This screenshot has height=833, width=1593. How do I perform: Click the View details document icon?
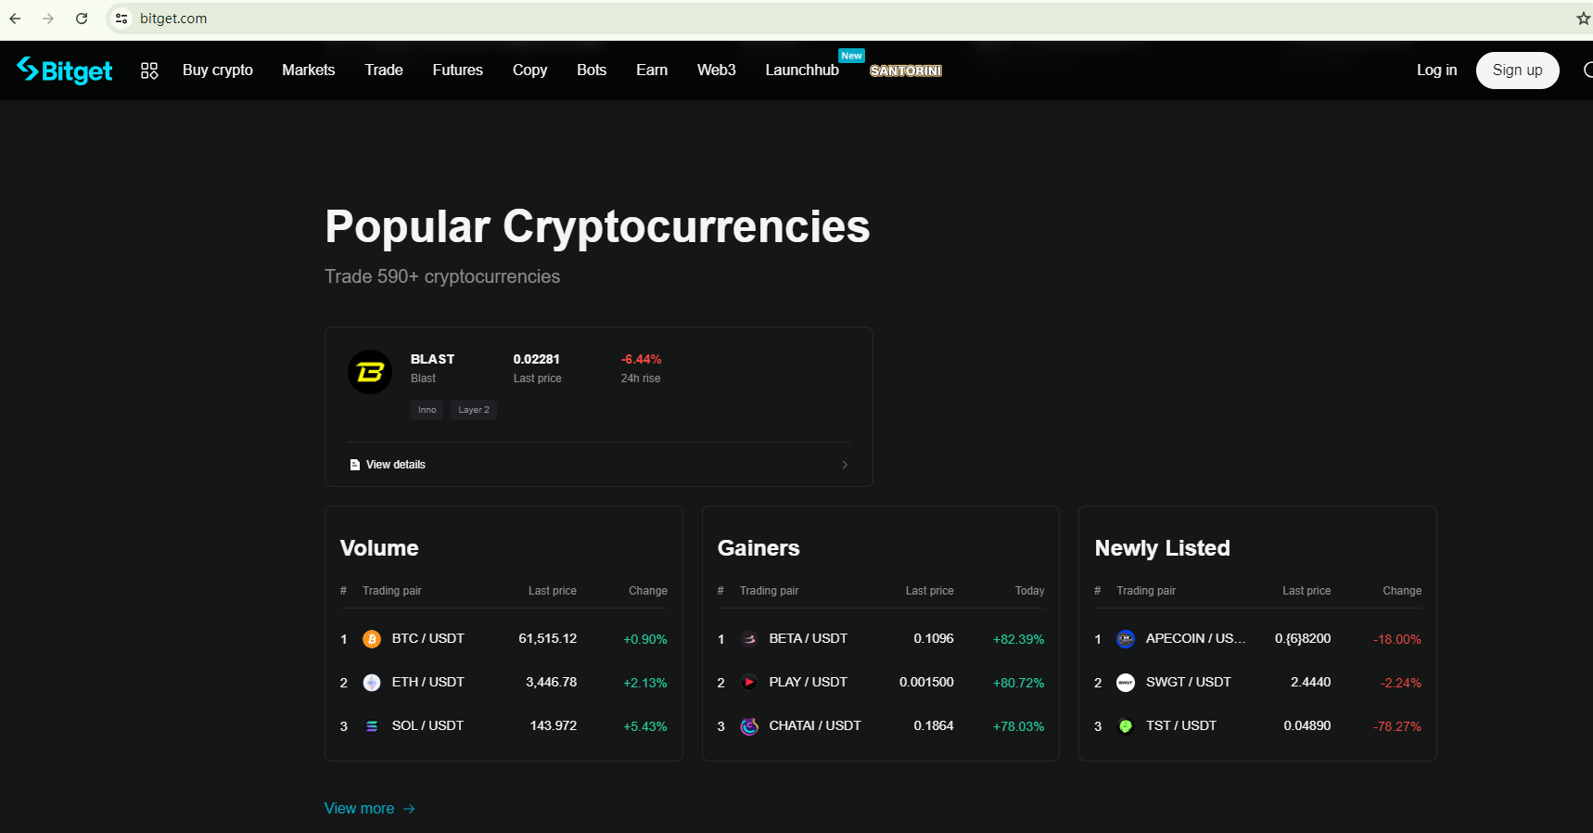(x=354, y=465)
